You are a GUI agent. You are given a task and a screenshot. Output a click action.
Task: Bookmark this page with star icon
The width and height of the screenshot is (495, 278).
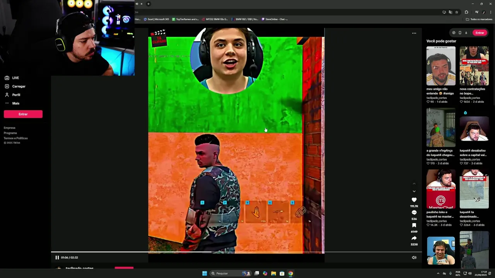tap(457, 12)
